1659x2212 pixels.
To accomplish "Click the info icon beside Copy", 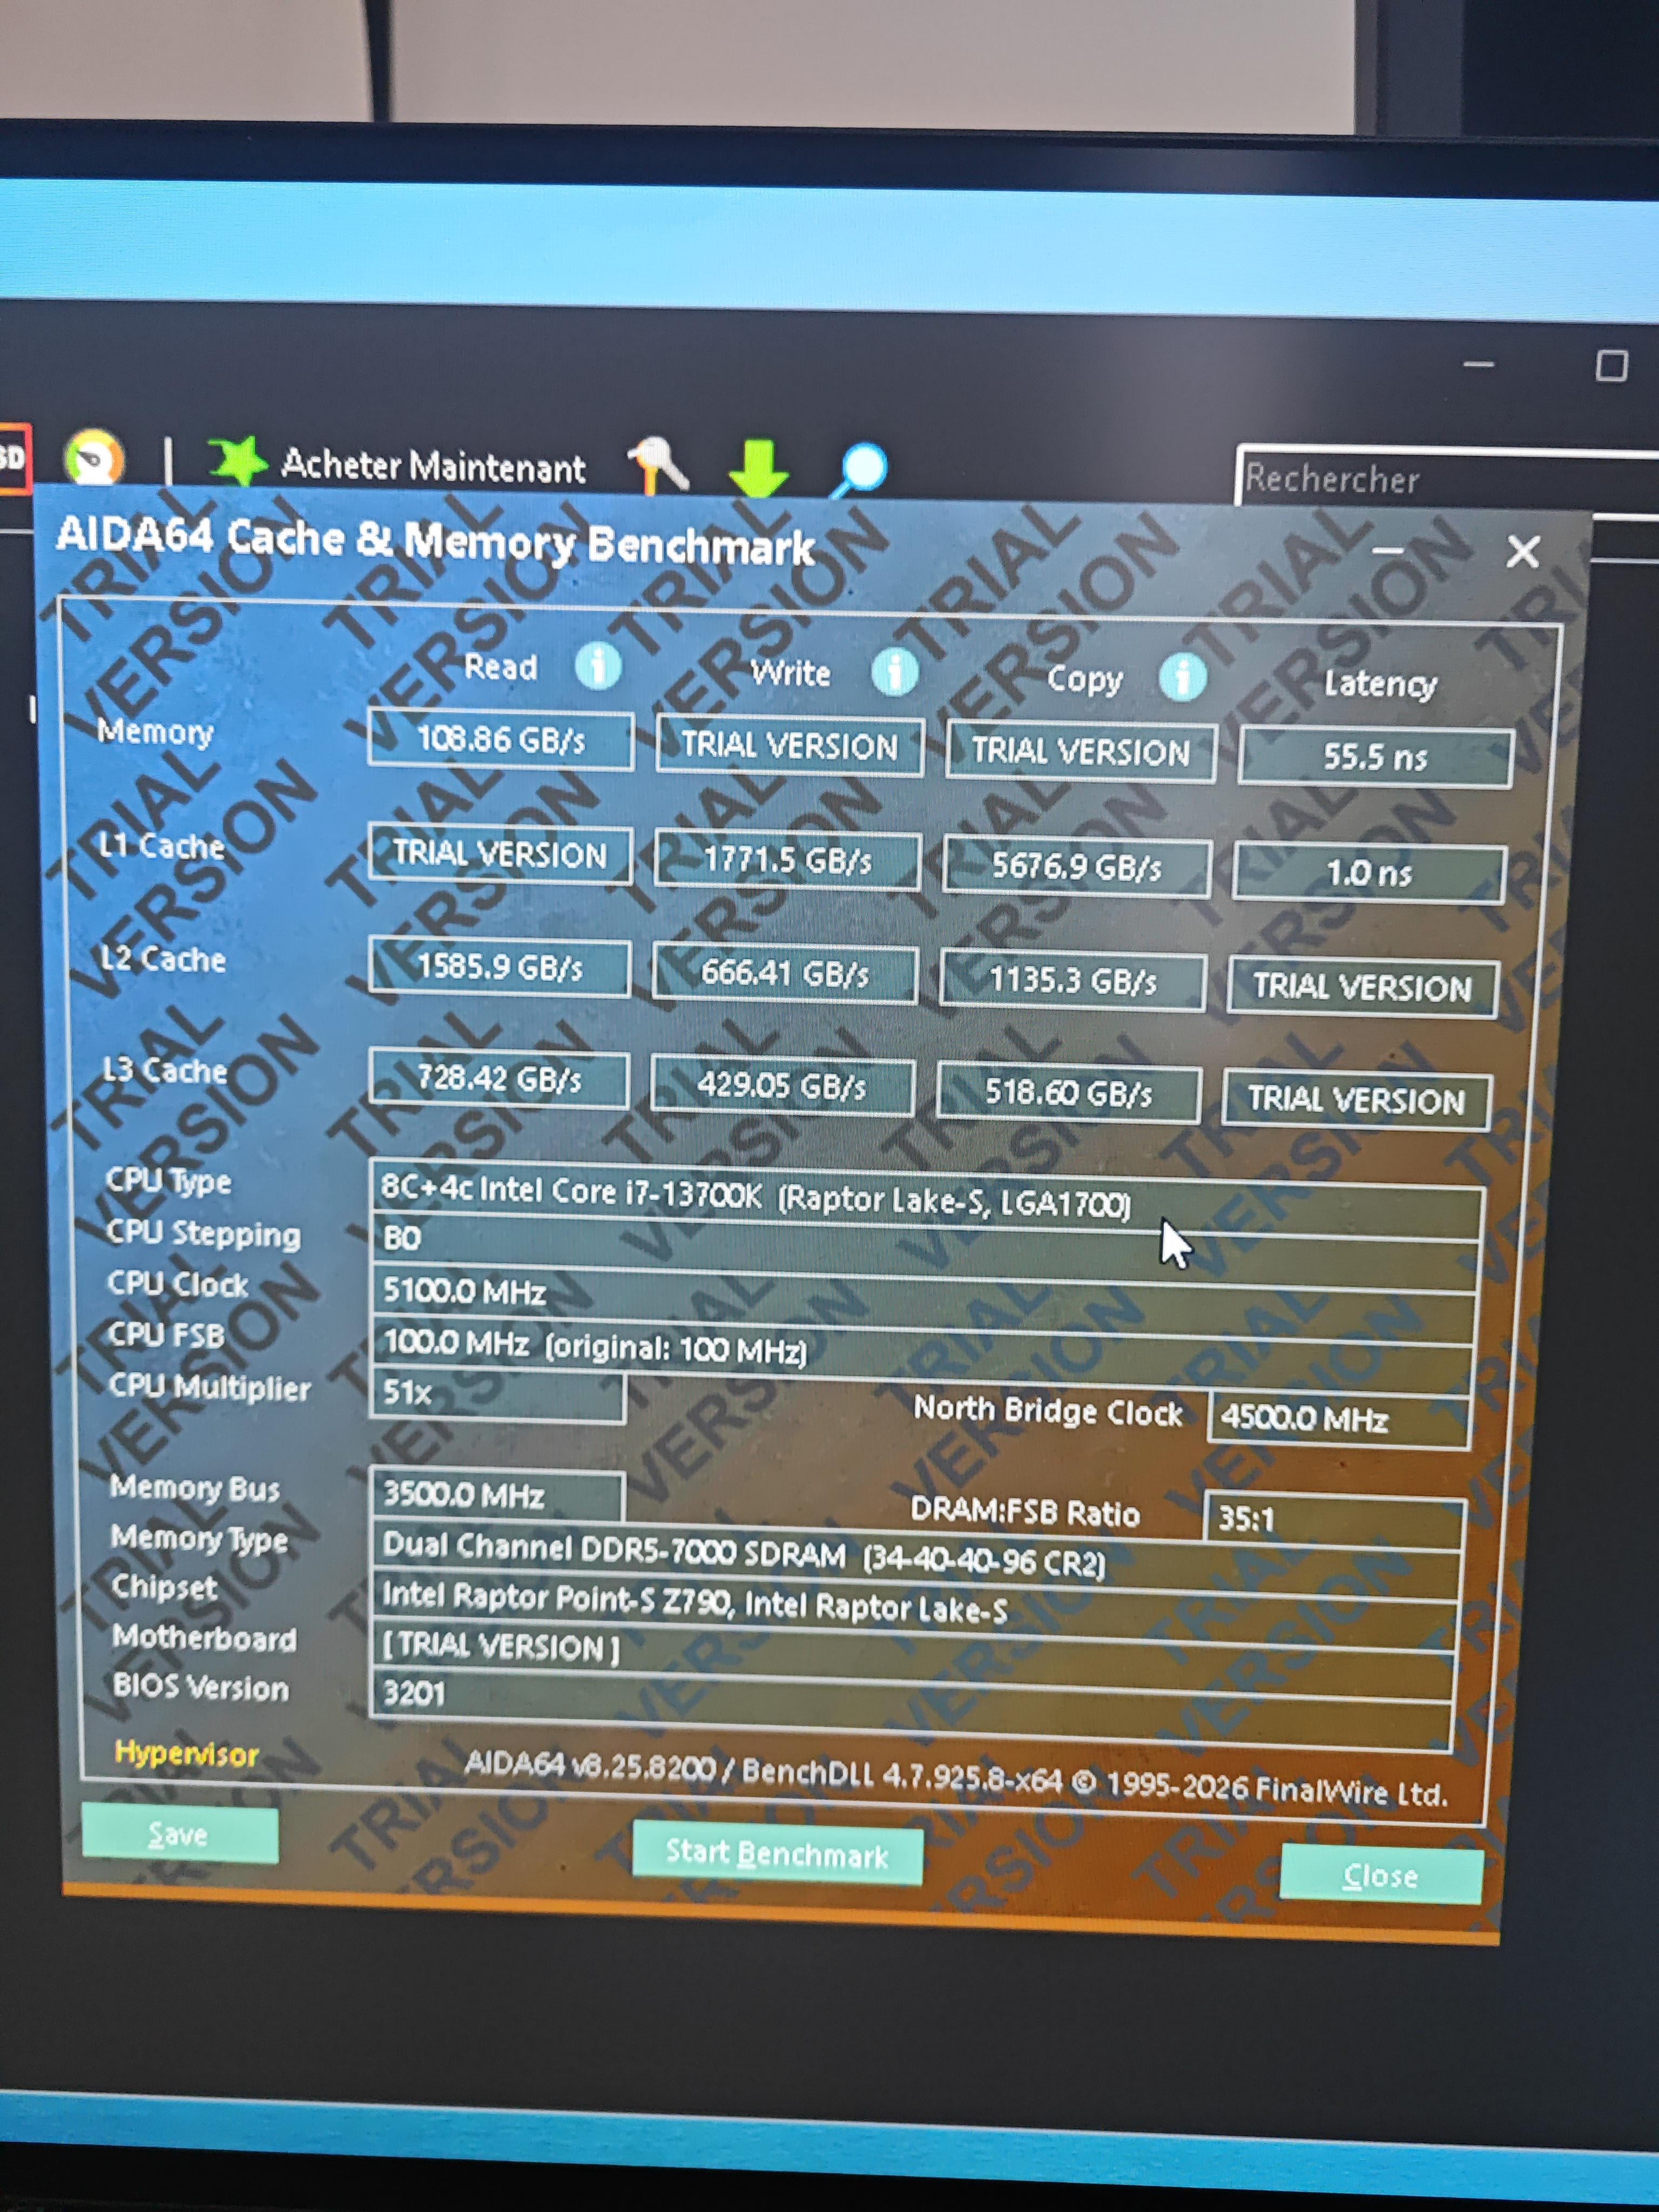I will click(x=1182, y=678).
